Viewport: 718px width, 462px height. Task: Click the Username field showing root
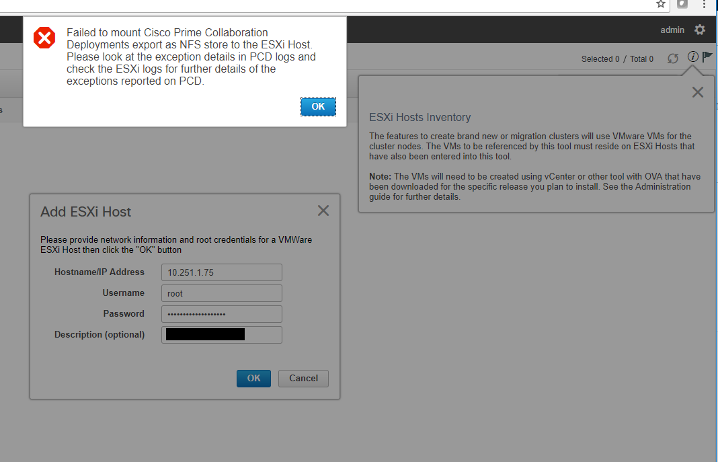pos(221,293)
